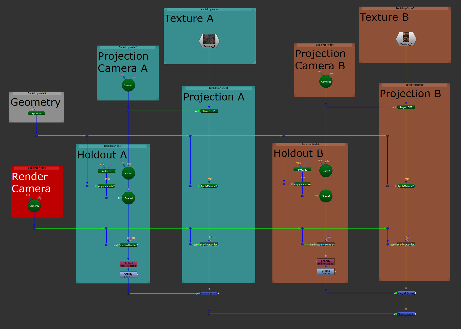Pick the ScanlineRender3 node
Viewport: 461px width, 329px height.
coord(406,244)
